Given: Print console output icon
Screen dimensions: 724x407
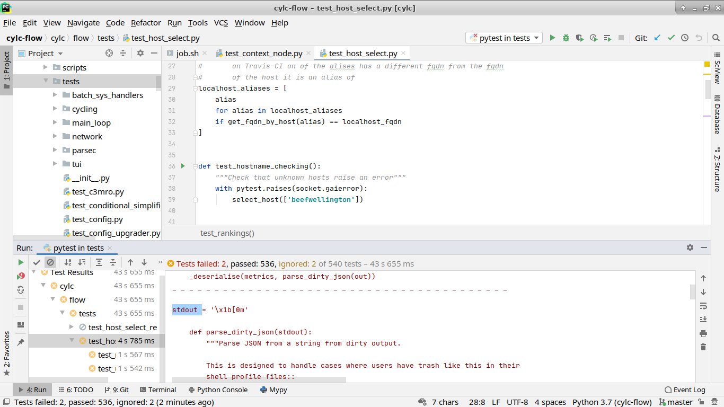Looking at the screenshot, I should pyautogui.click(x=703, y=333).
